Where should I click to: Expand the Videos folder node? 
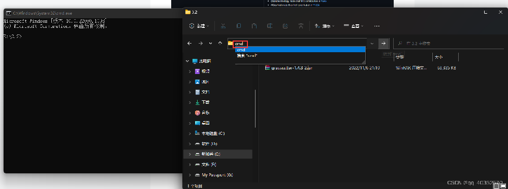(x=190, y=71)
